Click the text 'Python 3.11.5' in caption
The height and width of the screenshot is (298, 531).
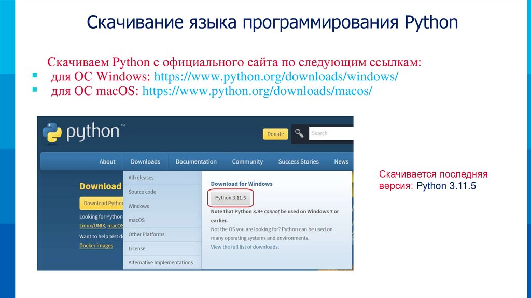coord(446,186)
